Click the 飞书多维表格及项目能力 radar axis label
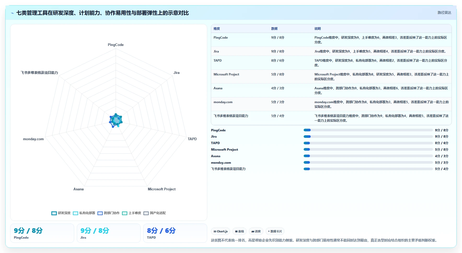 [39, 73]
